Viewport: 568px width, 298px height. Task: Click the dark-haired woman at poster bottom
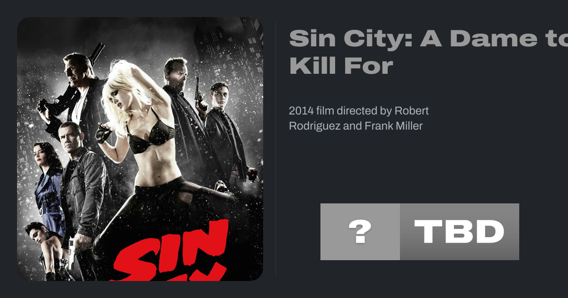coord(43,251)
